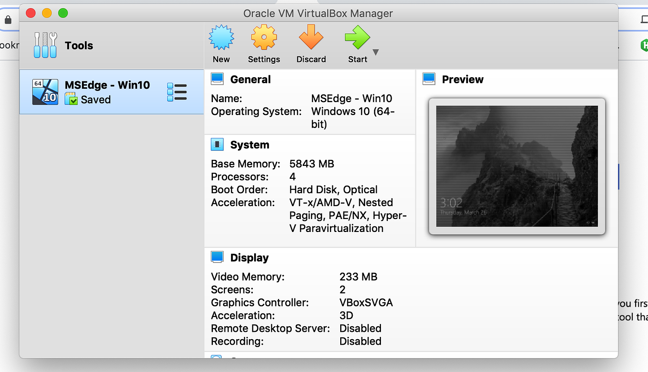Click the browser padlock icon behind window
Image resolution: width=648 pixels, height=372 pixels.
(8, 20)
